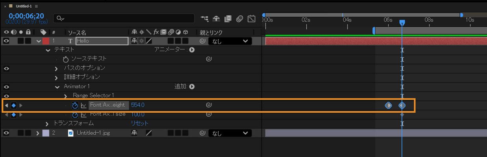This screenshot has height=157, width=487.
Task: Toggle stopwatch for ソーステキスト property
Action: tap(66, 59)
